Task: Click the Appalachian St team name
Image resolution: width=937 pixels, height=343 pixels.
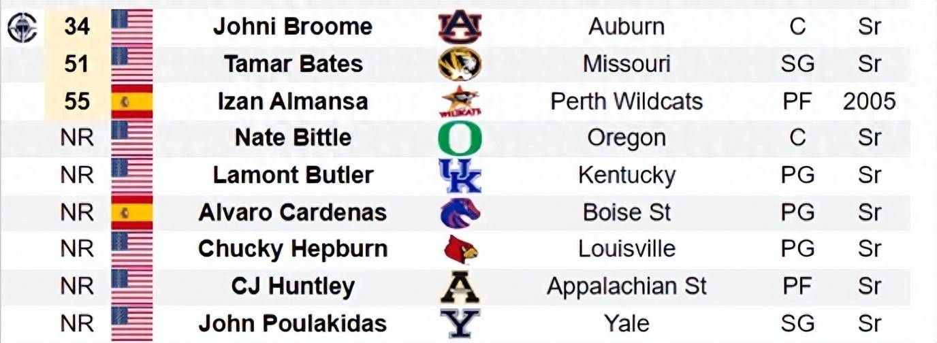Action: tap(626, 287)
